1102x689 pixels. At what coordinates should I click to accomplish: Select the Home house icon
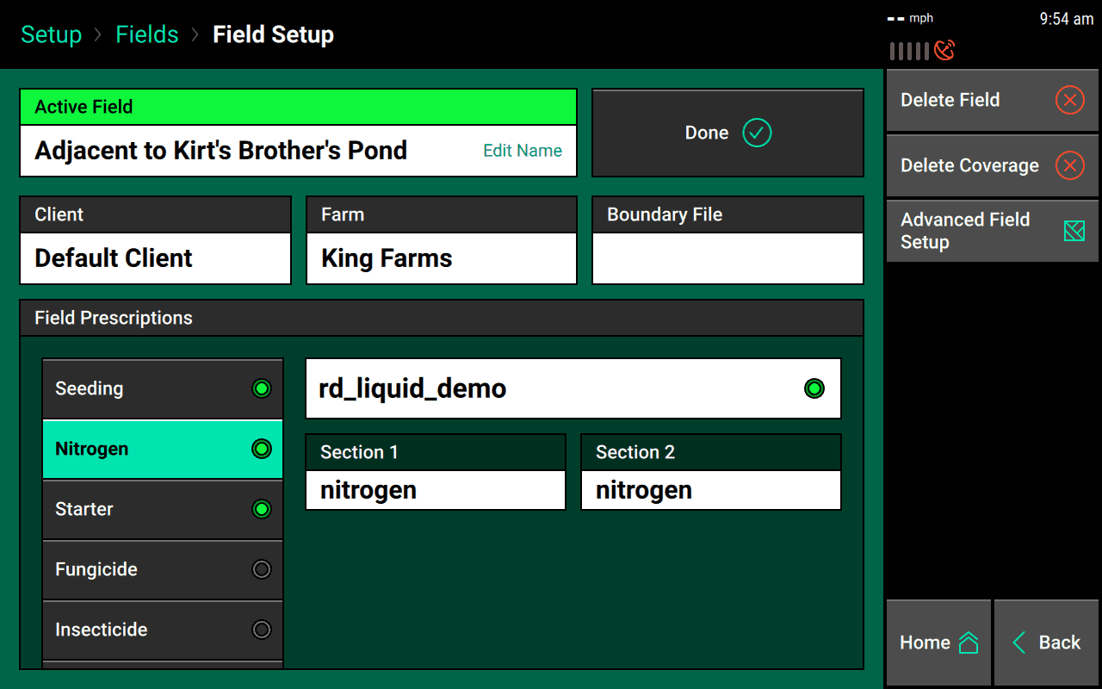pyautogui.click(x=969, y=642)
